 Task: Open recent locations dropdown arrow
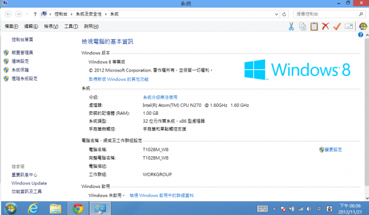tap(27, 14)
